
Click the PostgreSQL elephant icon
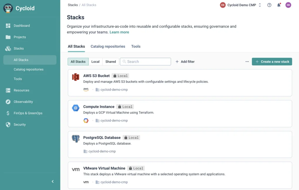tap(76, 138)
